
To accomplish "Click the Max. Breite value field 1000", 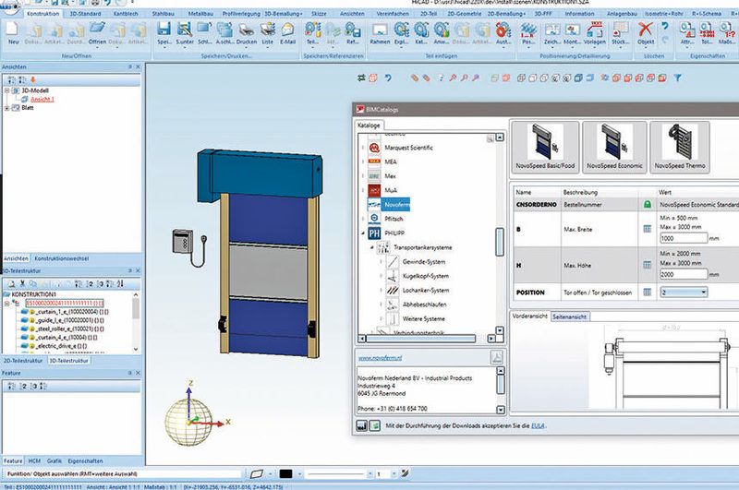I will [684, 238].
